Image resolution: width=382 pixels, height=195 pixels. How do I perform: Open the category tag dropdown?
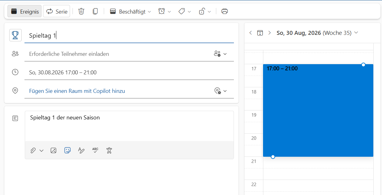[x=185, y=11]
